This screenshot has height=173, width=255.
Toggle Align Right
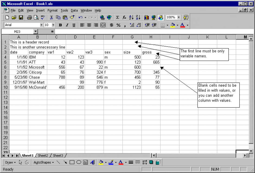(96, 25)
